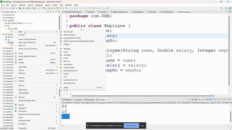Click the Enum icon in New submenu
The width and height of the screenshot is (232, 130).
click(61, 58)
